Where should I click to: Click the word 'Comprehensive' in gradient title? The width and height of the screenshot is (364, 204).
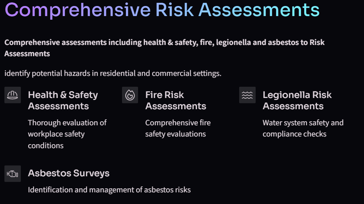click(x=78, y=10)
